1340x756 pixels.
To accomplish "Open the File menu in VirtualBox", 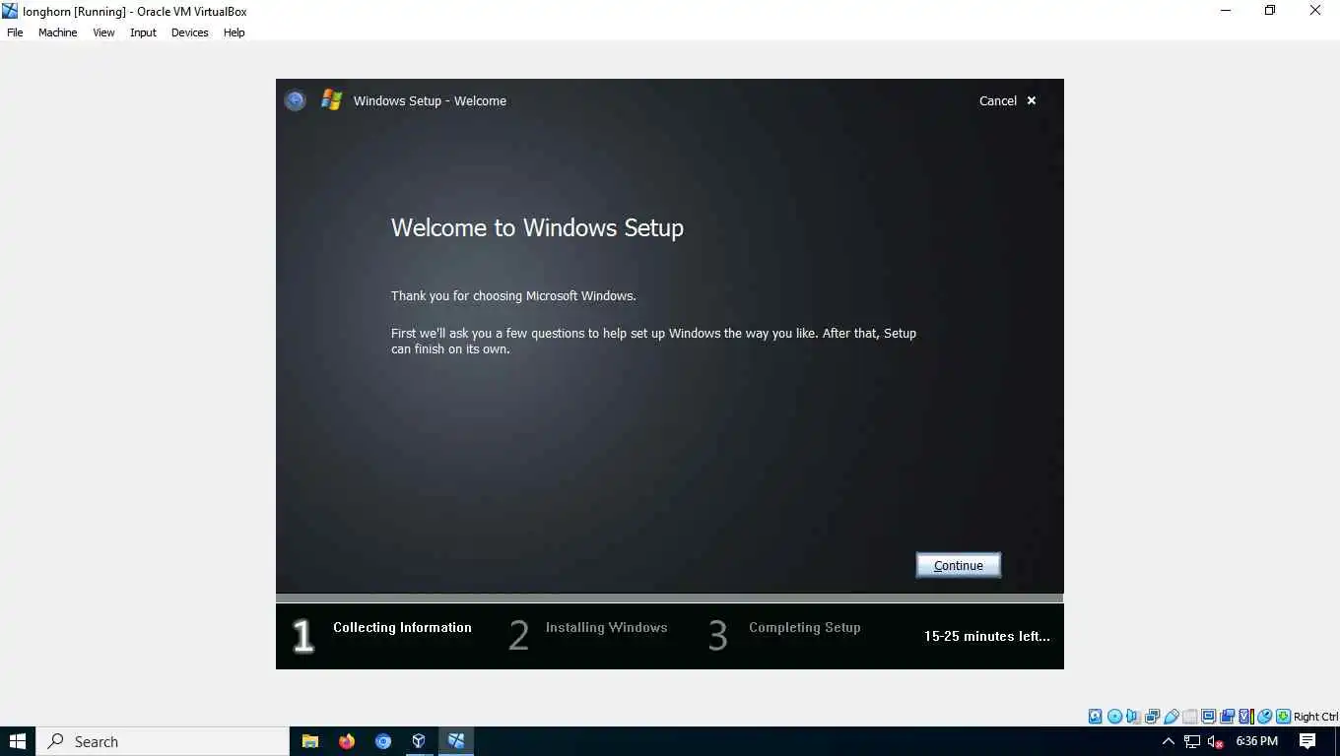I will [15, 32].
